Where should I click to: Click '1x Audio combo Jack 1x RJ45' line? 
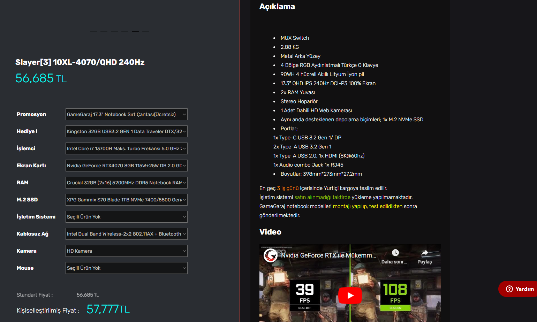tap(308, 165)
